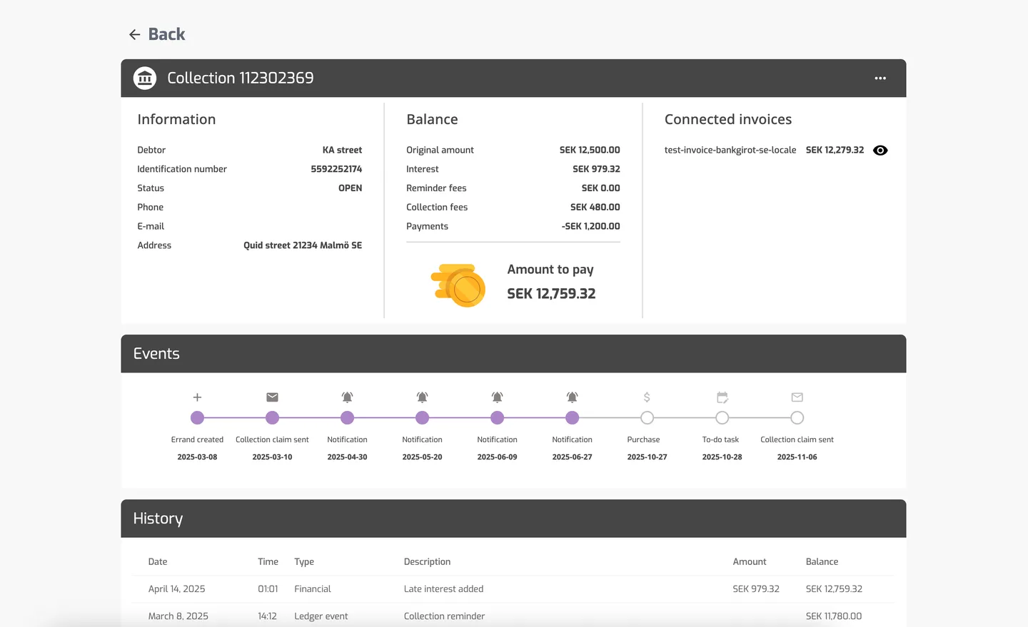Image resolution: width=1028 pixels, height=627 pixels.
Task: Click the Date column header in History
Action: point(157,562)
